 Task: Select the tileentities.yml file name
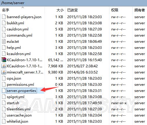pyautogui.click(x=18, y=109)
